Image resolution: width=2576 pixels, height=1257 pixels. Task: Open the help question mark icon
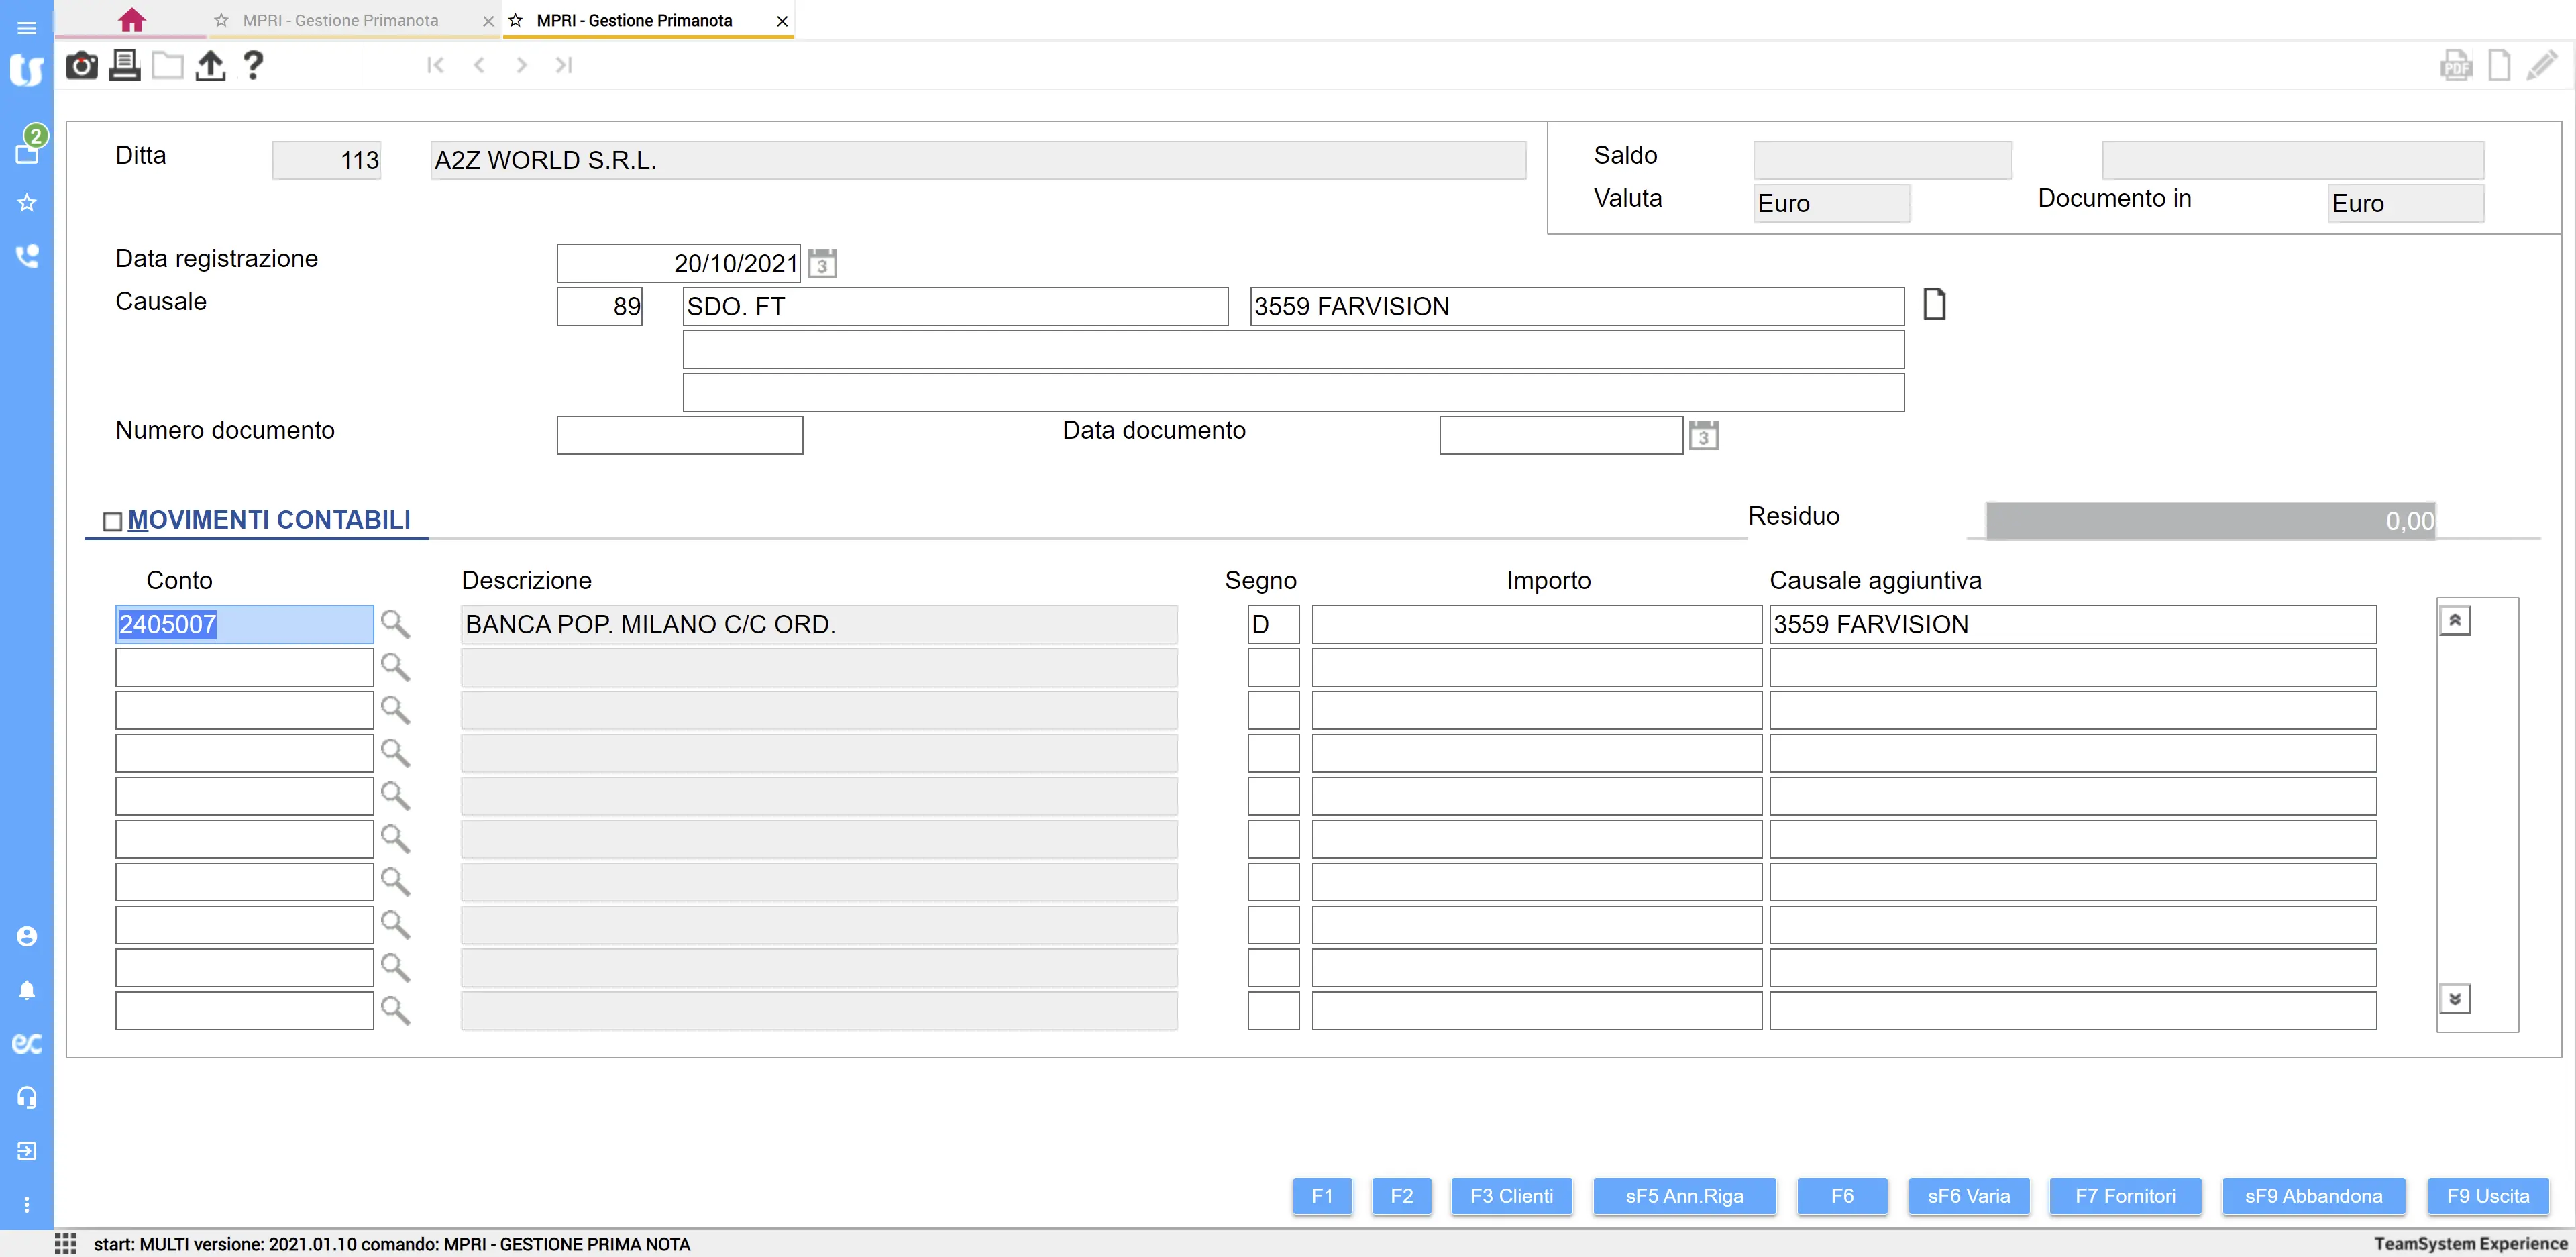(253, 66)
